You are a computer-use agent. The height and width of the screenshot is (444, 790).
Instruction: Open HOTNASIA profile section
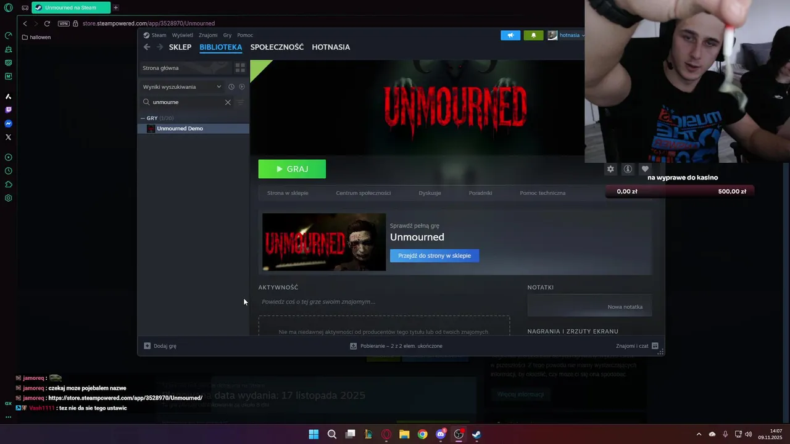coord(331,47)
